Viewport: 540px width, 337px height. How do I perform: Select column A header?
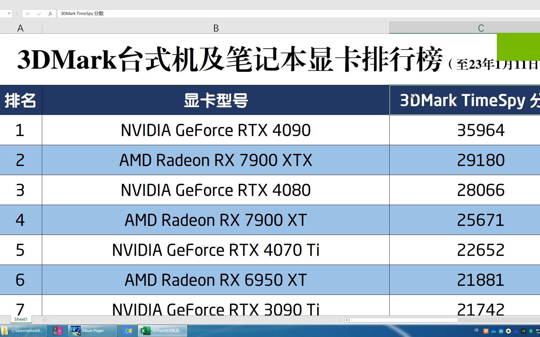(21, 28)
